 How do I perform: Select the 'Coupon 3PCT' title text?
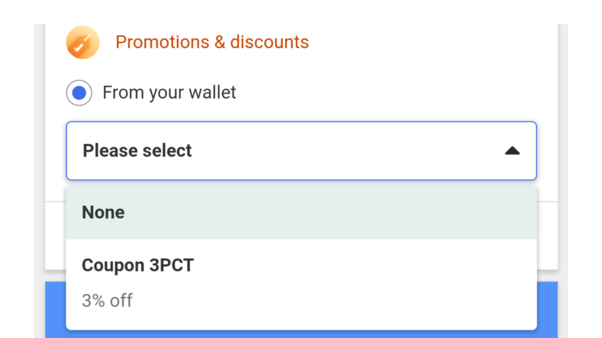pyautogui.click(x=138, y=265)
